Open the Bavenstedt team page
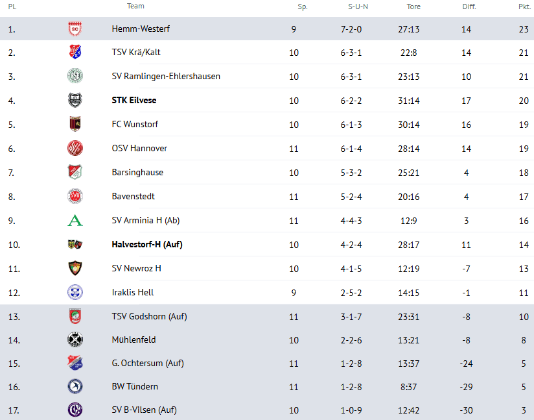 (133, 196)
